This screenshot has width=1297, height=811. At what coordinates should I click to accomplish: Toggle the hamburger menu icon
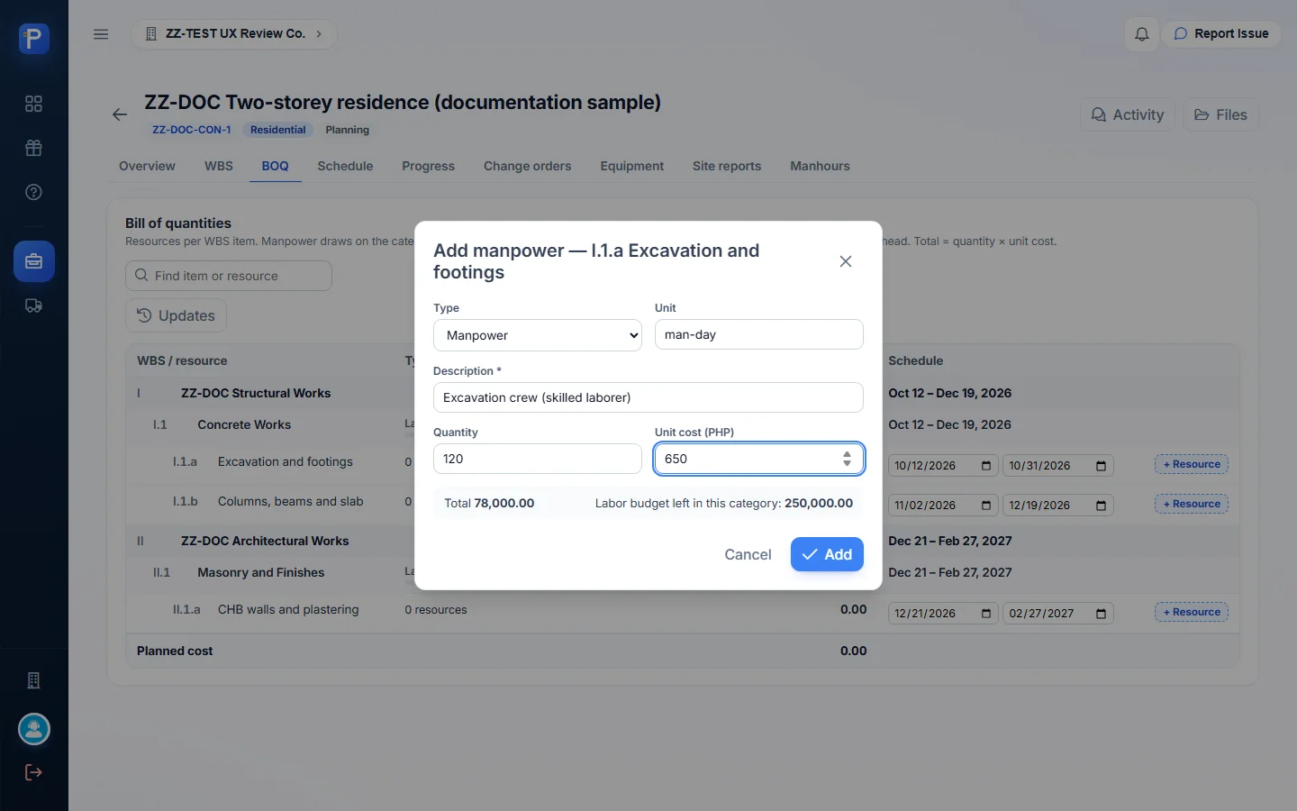pos(101,34)
